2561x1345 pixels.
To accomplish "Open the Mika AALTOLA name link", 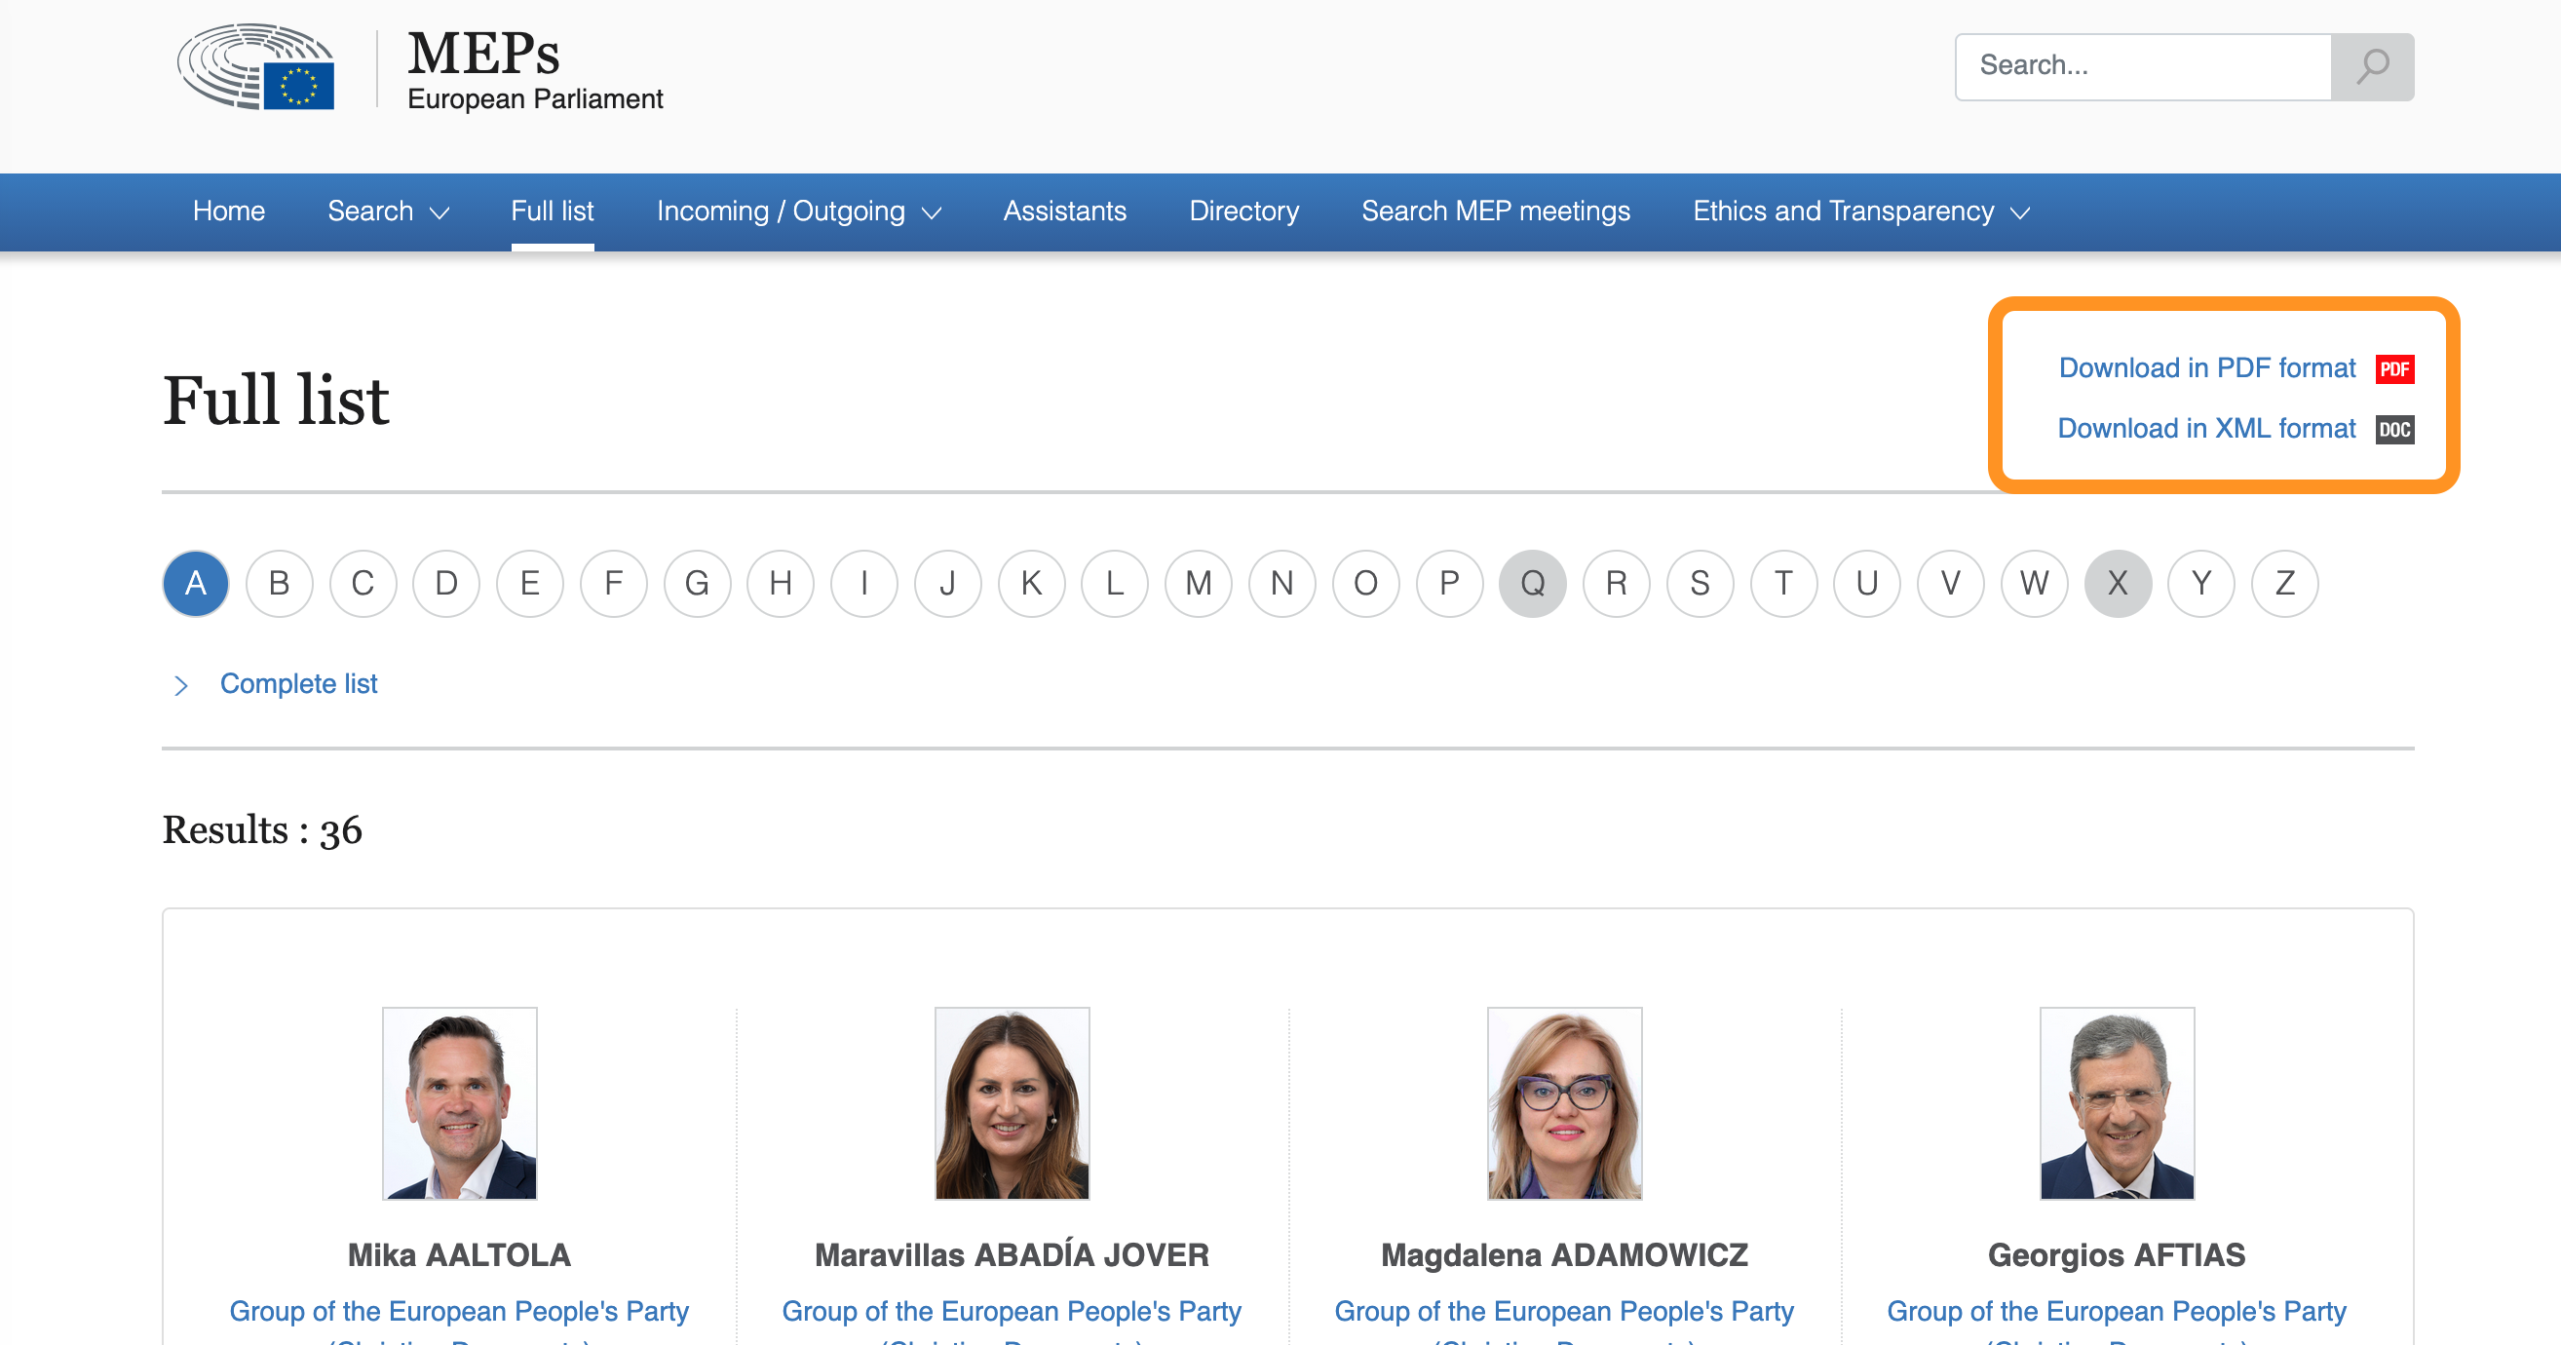I will coord(459,1255).
